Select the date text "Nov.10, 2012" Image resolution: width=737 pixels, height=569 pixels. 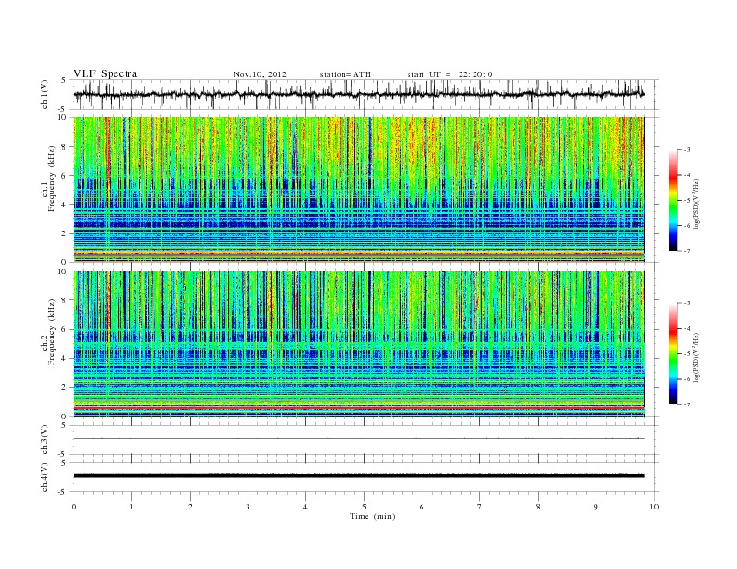(x=260, y=74)
